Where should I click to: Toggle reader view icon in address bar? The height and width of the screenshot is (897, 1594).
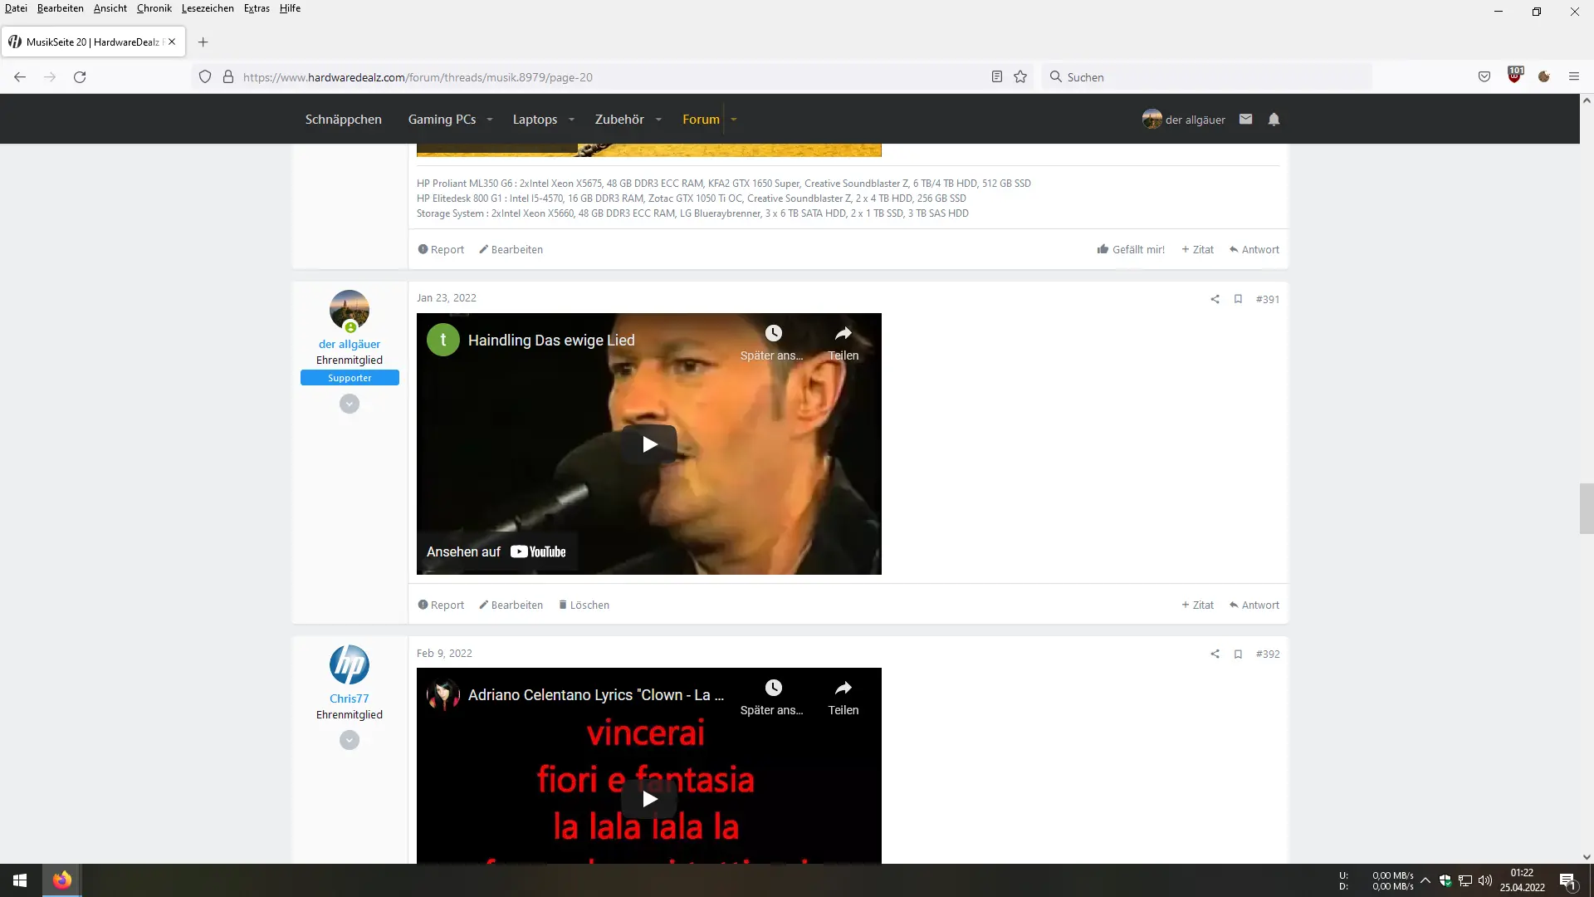tap(997, 77)
